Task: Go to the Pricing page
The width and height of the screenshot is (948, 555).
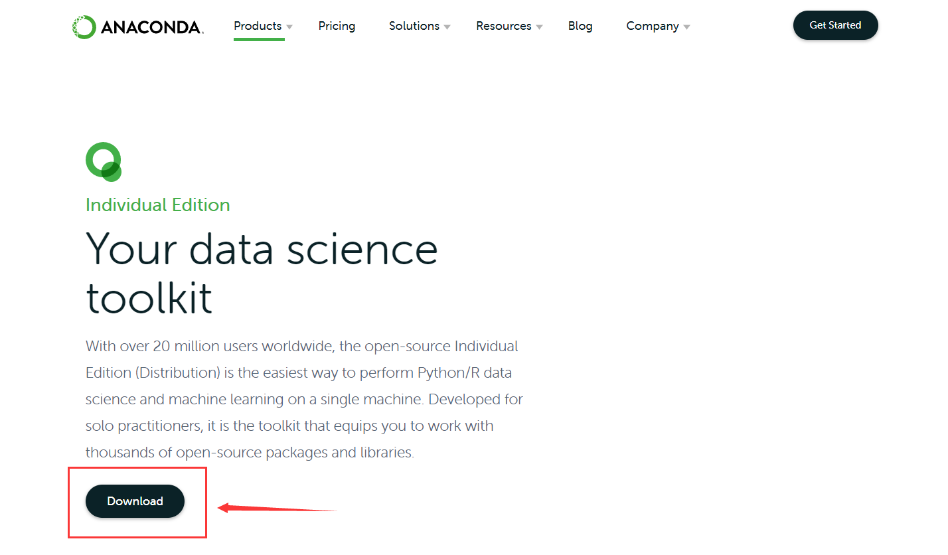Action: 337,26
